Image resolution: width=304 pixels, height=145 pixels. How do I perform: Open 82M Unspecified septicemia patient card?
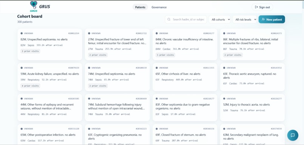coord(50,44)
